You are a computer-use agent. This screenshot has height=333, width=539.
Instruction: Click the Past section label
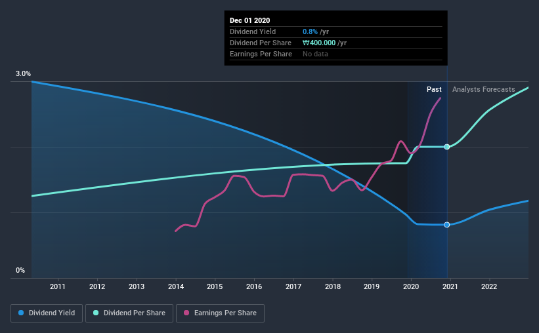click(434, 89)
